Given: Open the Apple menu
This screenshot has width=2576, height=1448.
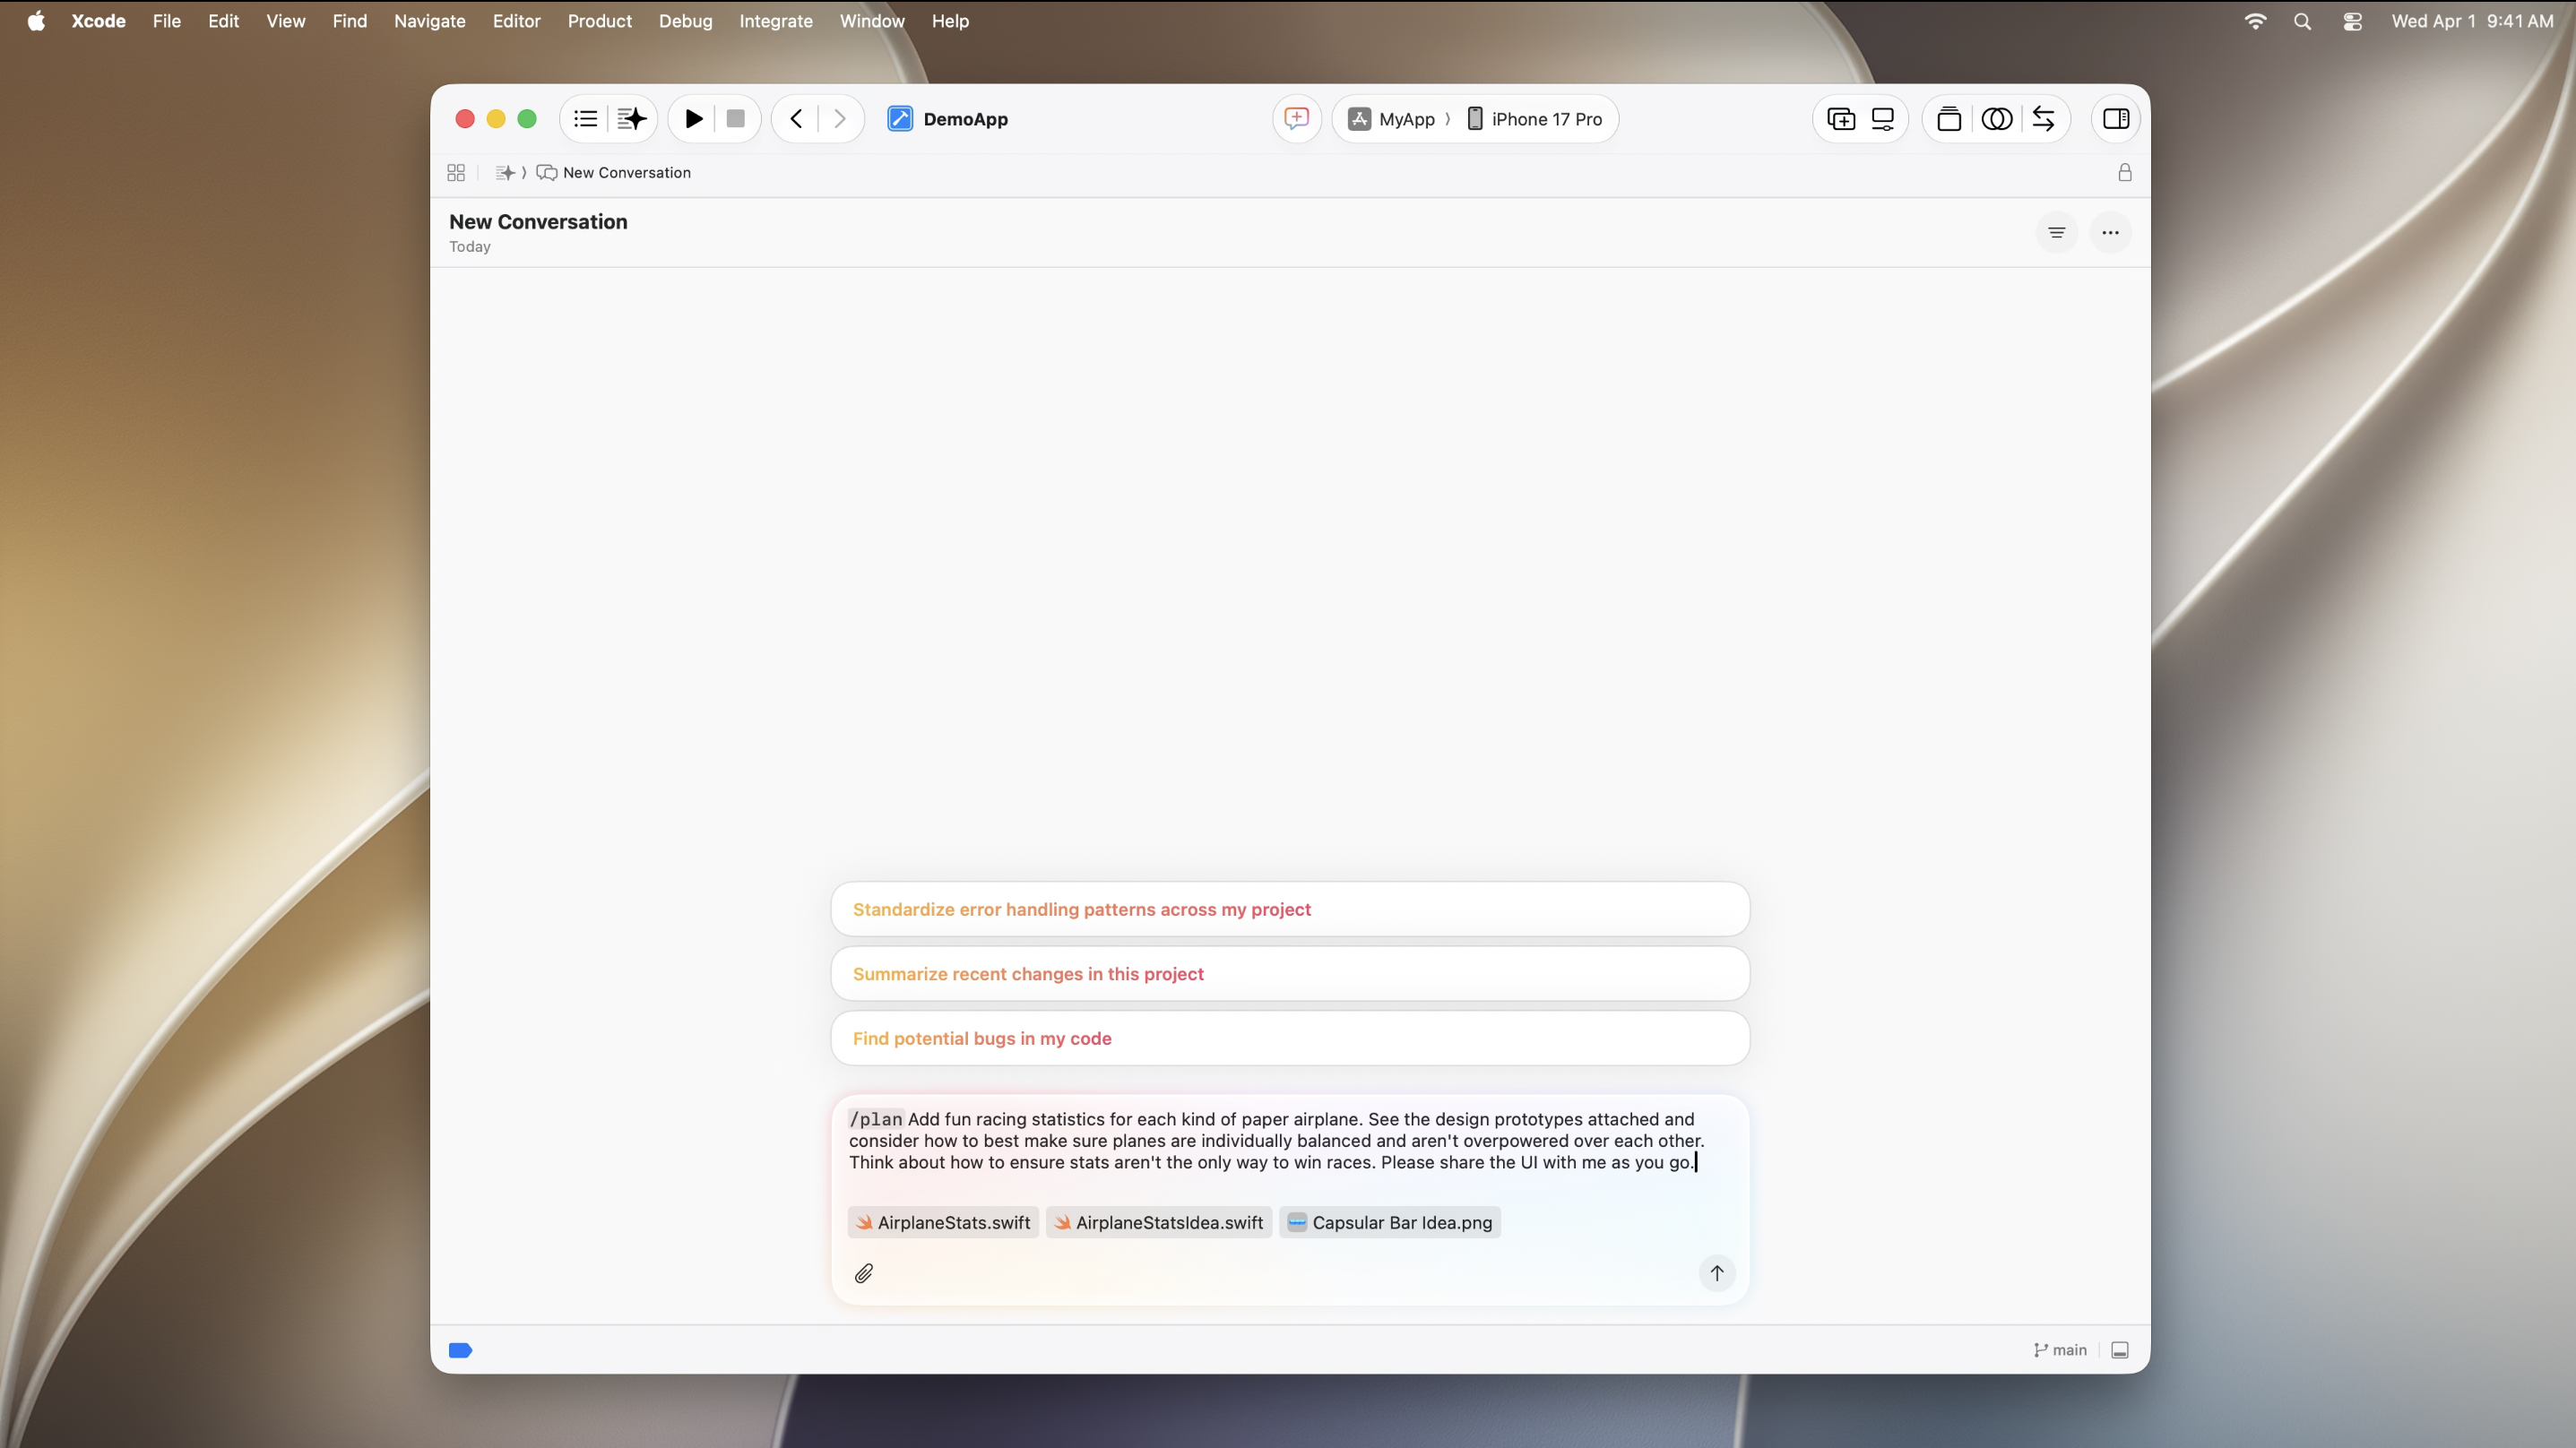Looking at the screenshot, I should 36,21.
